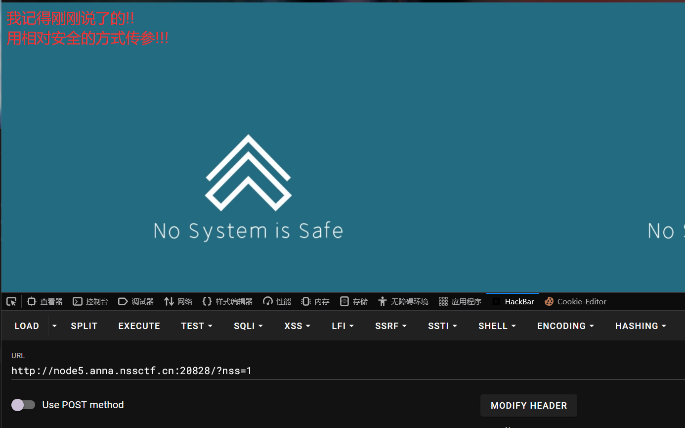Image resolution: width=685 pixels, height=428 pixels.
Task: Click the "URL" label above the address field
Action: [x=18, y=356]
